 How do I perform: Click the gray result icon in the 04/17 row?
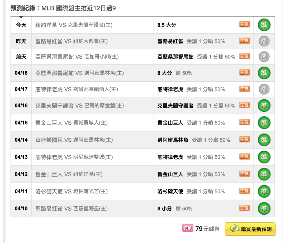coord(264,89)
